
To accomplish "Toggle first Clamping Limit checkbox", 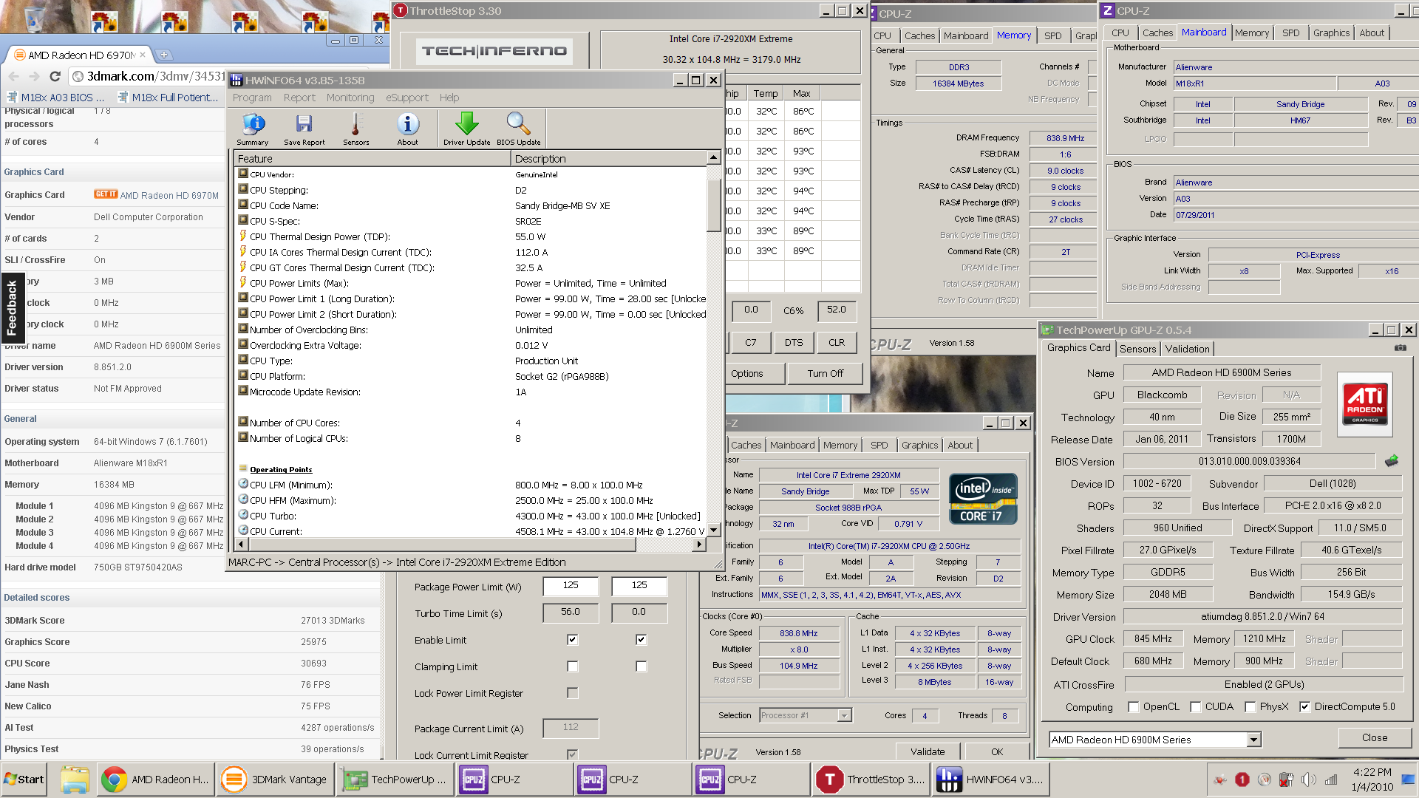I will point(572,666).
